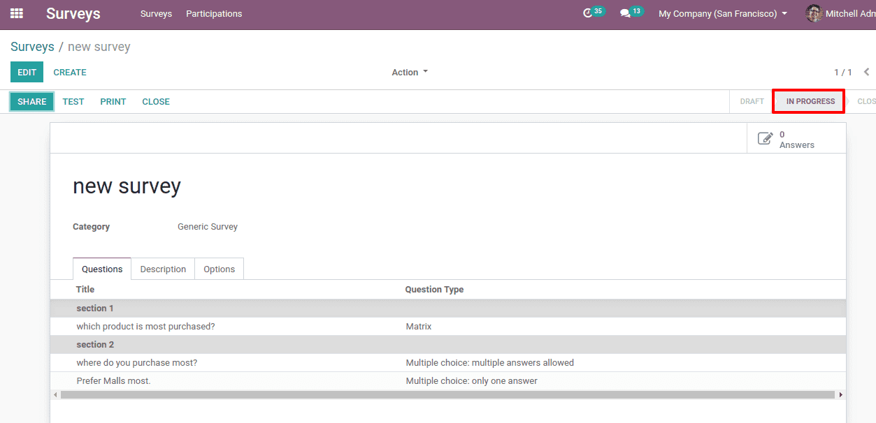Switch to the Description tab

click(x=163, y=269)
